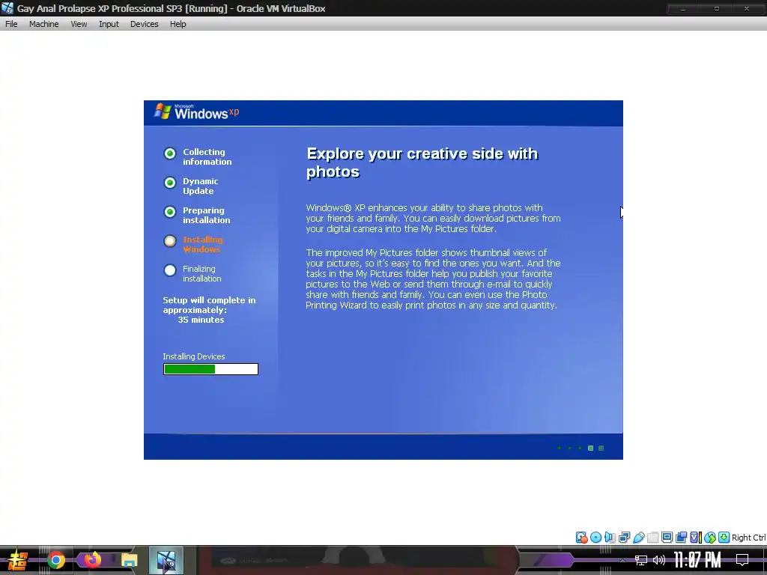
Task: Open File Explorer from the taskbar
Action: [129, 560]
